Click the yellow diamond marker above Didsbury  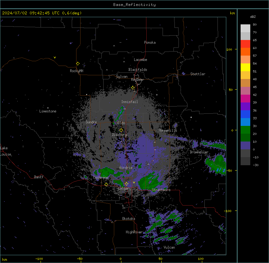[121, 130]
